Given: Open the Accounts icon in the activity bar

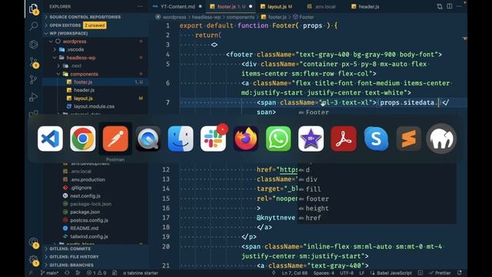Looking at the screenshot, I should point(33,242).
